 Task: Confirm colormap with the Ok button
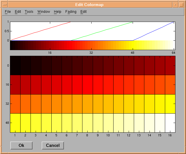tap(21, 145)
